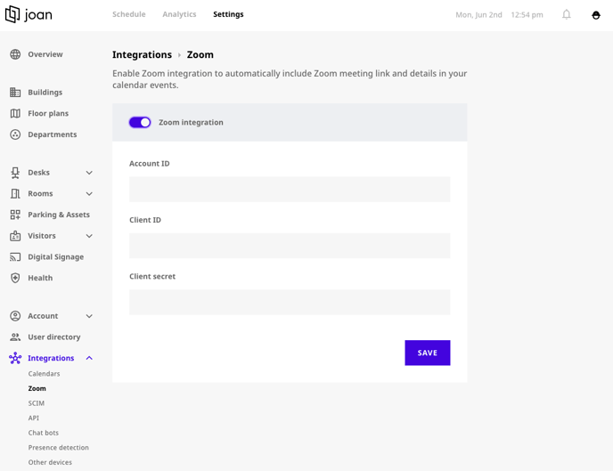Click the Buildings icon in sidebar

tap(15, 93)
